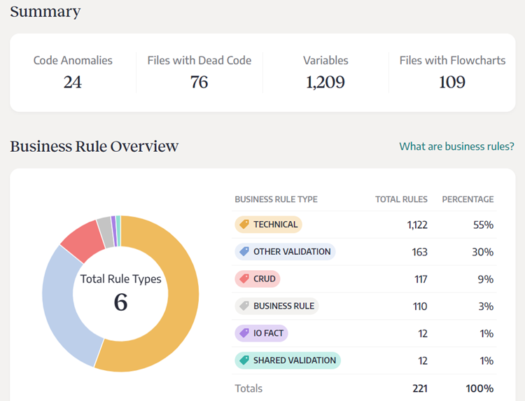525x401 pixels.
Task: Click the 9% percentage value
Action: coord(486,279)
